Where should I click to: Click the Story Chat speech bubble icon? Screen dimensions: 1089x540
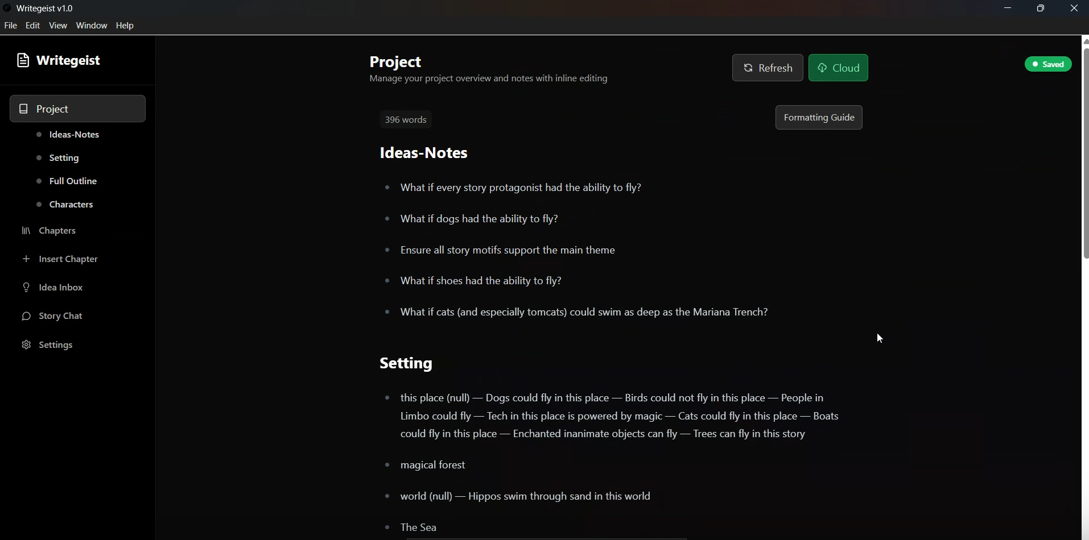tap(26, 317)
